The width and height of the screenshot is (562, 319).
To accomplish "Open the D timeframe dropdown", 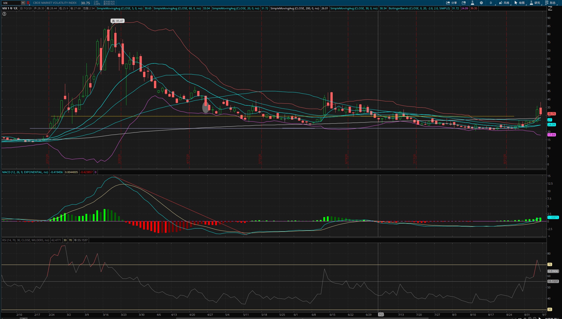I will point(491,3).
